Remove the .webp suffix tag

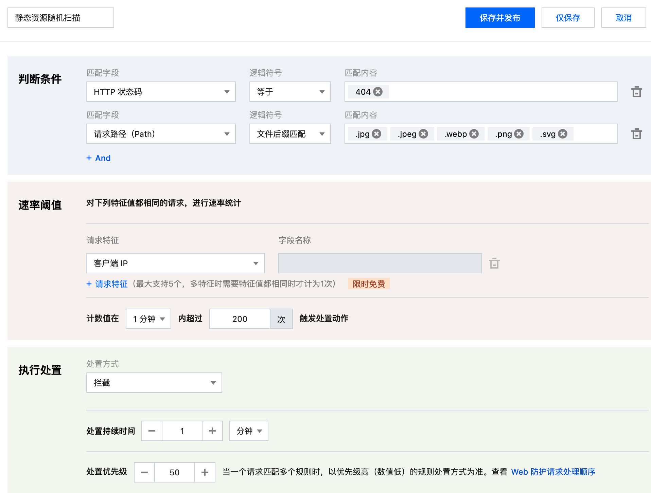tap(474, 134)
